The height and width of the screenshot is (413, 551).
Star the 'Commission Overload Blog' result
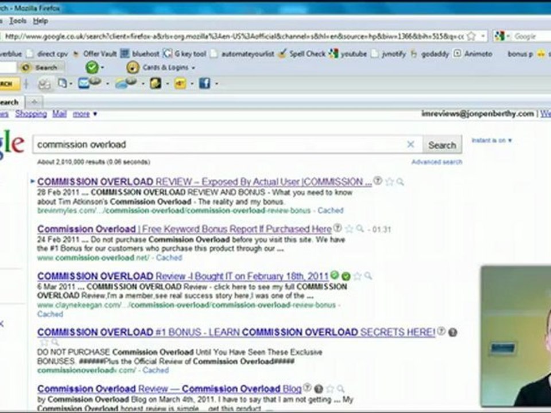point(330,389)
